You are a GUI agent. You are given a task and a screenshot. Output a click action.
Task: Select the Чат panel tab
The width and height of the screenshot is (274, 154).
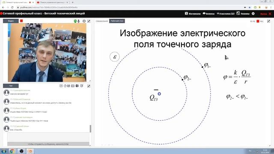(x=11, y=86)
